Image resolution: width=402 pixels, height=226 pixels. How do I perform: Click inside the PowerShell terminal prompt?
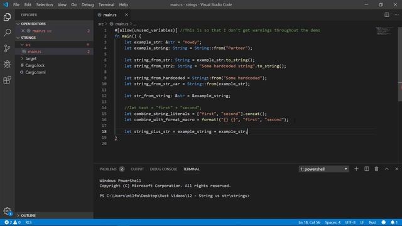pyautogui.click(x=175, y=196)
